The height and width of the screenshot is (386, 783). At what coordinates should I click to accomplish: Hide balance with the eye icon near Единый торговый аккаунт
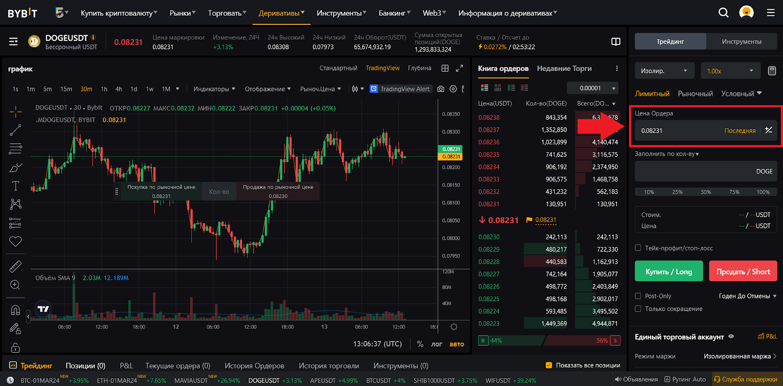(x=731, y=337)
